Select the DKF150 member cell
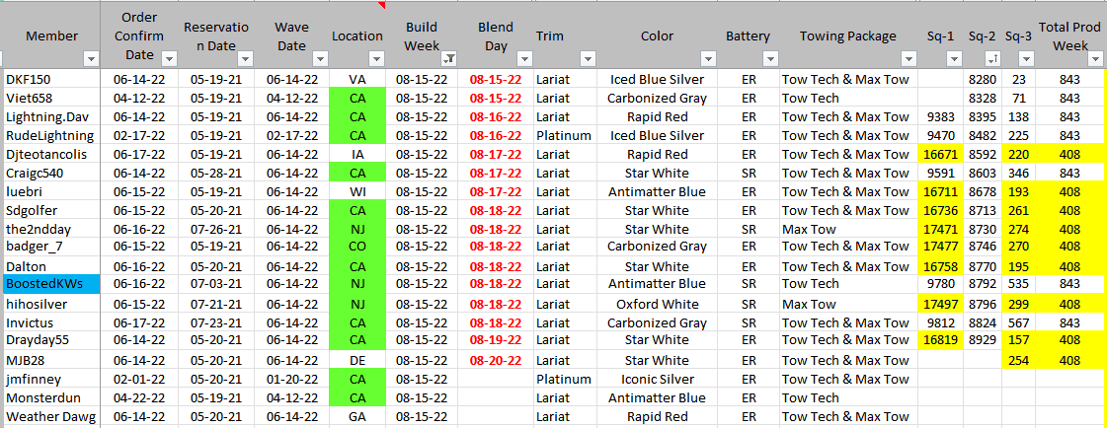 click(x=49, y=78)
